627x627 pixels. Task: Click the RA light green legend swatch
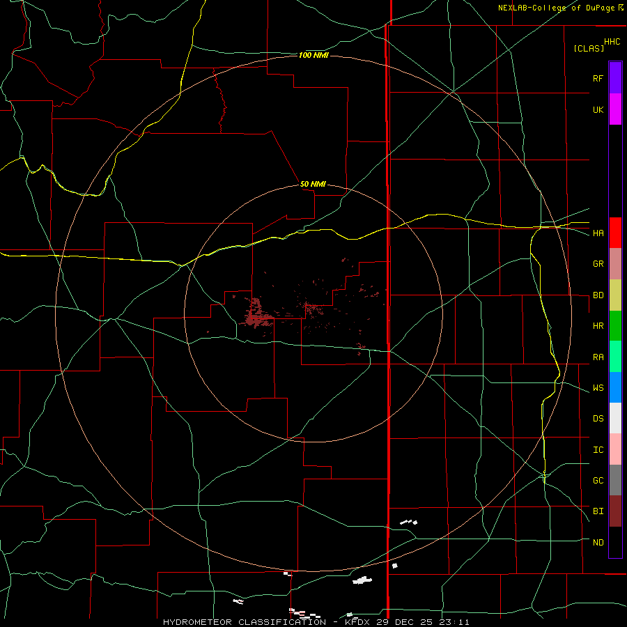[615, 357]
